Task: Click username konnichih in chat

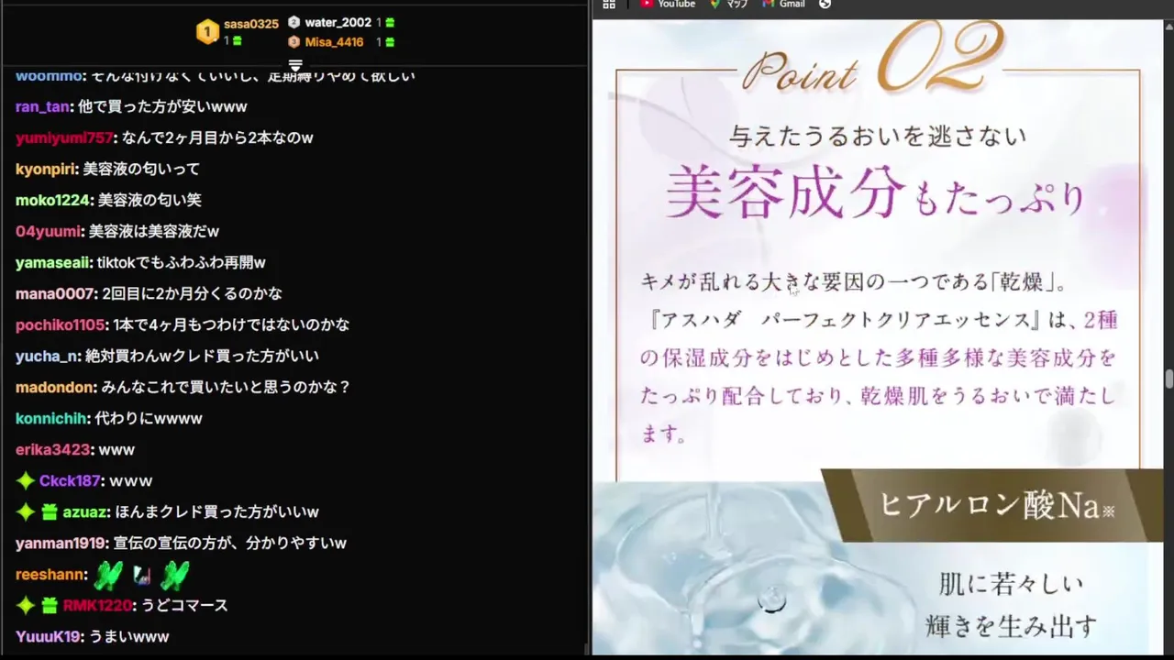Action: point(52,418)
